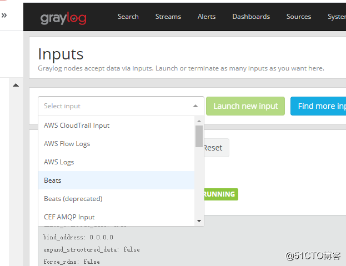Open the Alerts page
The width and height of the screenshot is (346, 266).
coord(207,17)
